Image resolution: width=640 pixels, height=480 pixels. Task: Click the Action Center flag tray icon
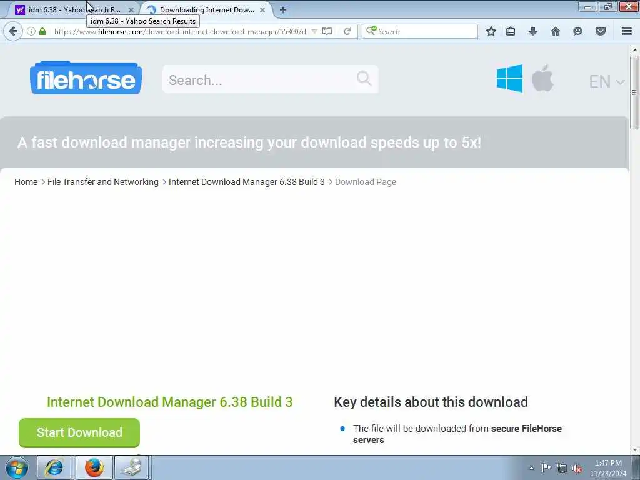546,468
